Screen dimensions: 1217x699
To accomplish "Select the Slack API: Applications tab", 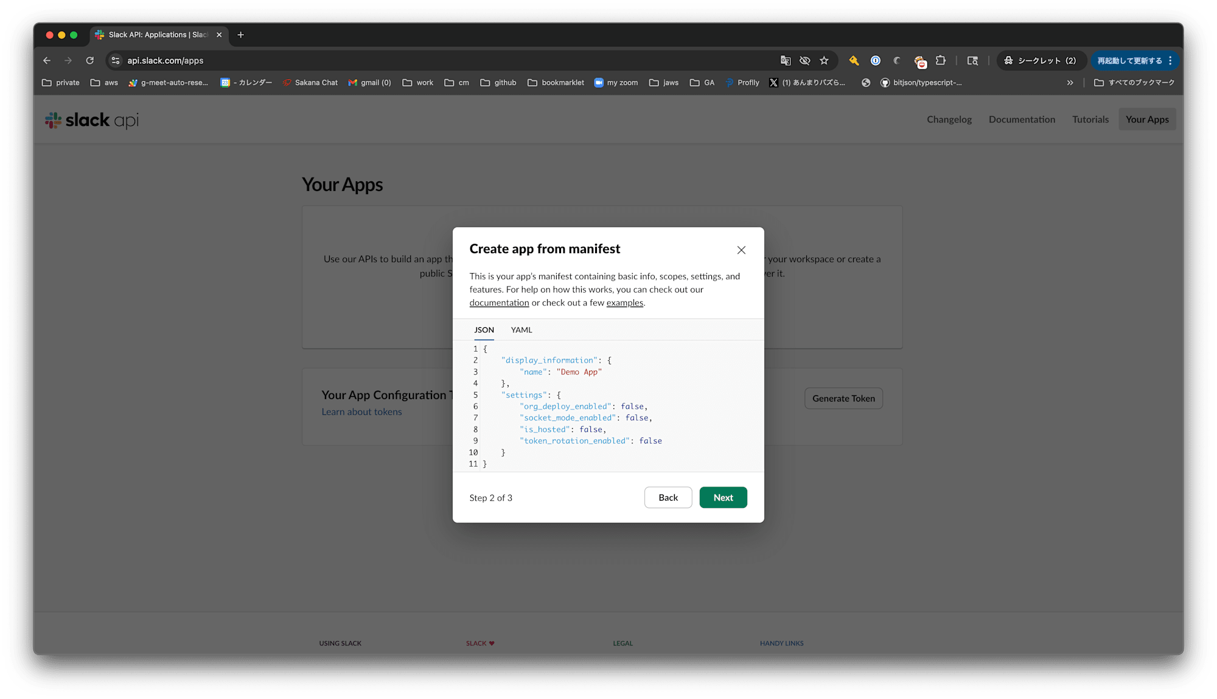I will (x=158, y=35).
